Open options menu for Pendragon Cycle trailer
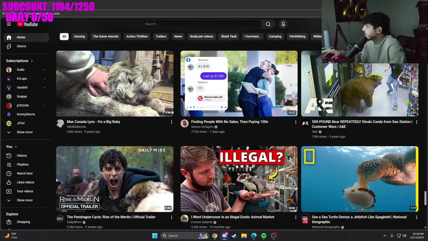The image size is (428, 241). (172, 217)
